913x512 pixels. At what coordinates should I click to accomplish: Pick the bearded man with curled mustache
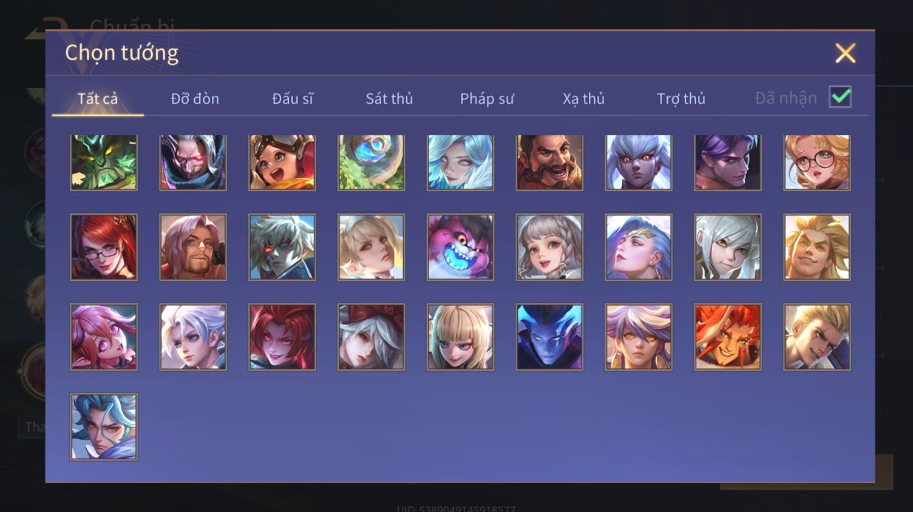pyautogui.click(x=549, y=163)
